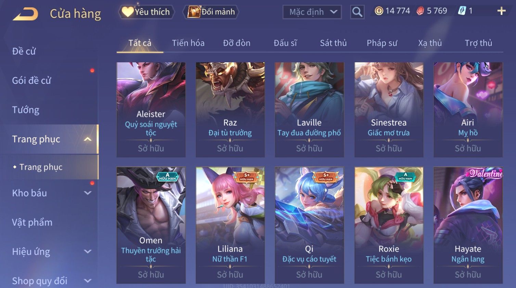Click the golden back arrow icon
516x288 pixels.
pyautogui.click(x=25, y=14)
